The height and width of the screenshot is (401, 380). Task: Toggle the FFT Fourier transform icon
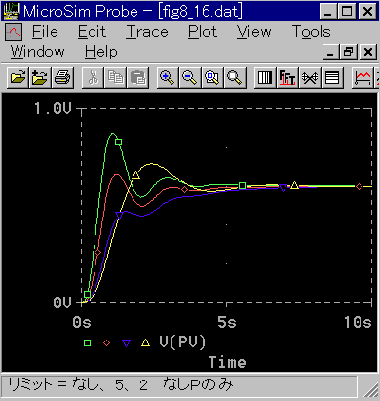point(287,78)
